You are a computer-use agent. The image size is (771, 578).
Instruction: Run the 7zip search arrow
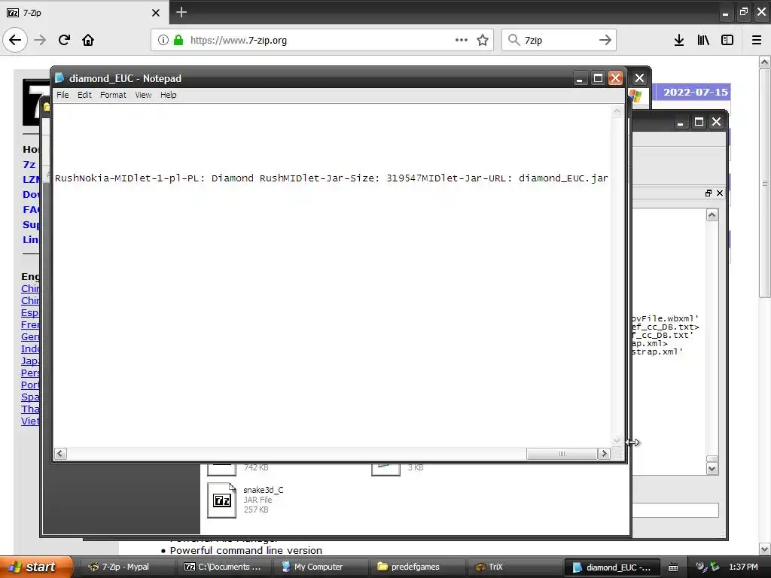pyautogui.click(x=605, y=40)
